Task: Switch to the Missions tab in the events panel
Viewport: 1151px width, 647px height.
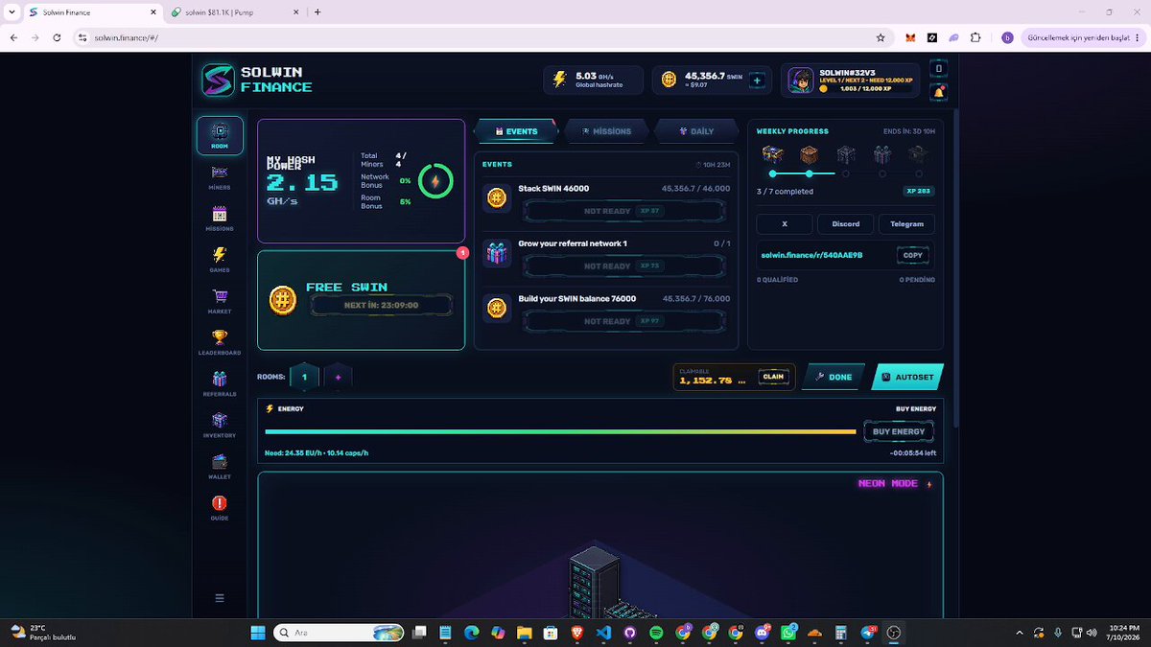Action: pyautogui.click(x=606, y=131)
